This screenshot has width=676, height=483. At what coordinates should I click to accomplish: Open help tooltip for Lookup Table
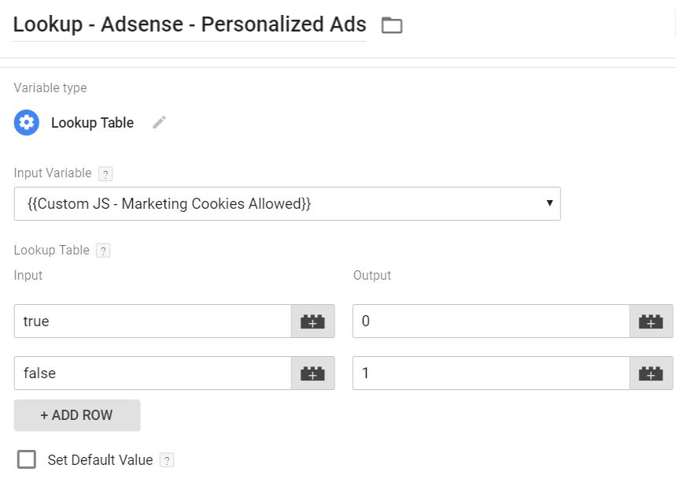point(102,251)
